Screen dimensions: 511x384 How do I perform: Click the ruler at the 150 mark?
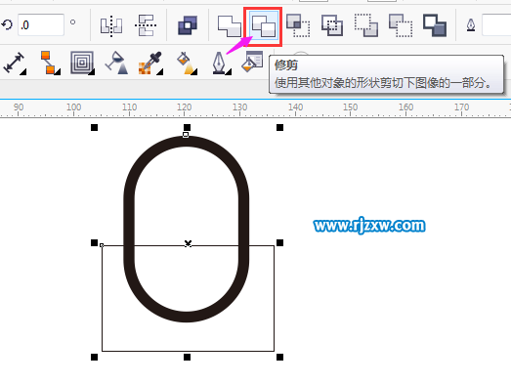[351, 107]
